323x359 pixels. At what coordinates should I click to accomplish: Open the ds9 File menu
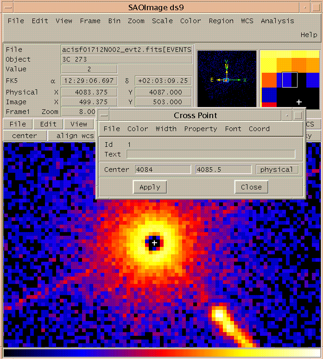[16, 21]
